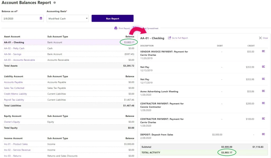
Task: Click the help icon beside report title
Action: (x=55, y=3)
